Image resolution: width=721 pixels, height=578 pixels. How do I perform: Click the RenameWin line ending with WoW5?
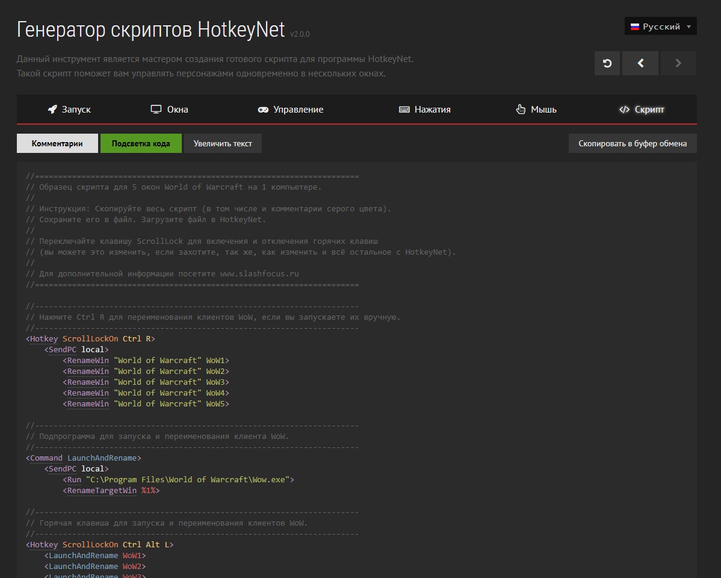(x=146, y=403)
